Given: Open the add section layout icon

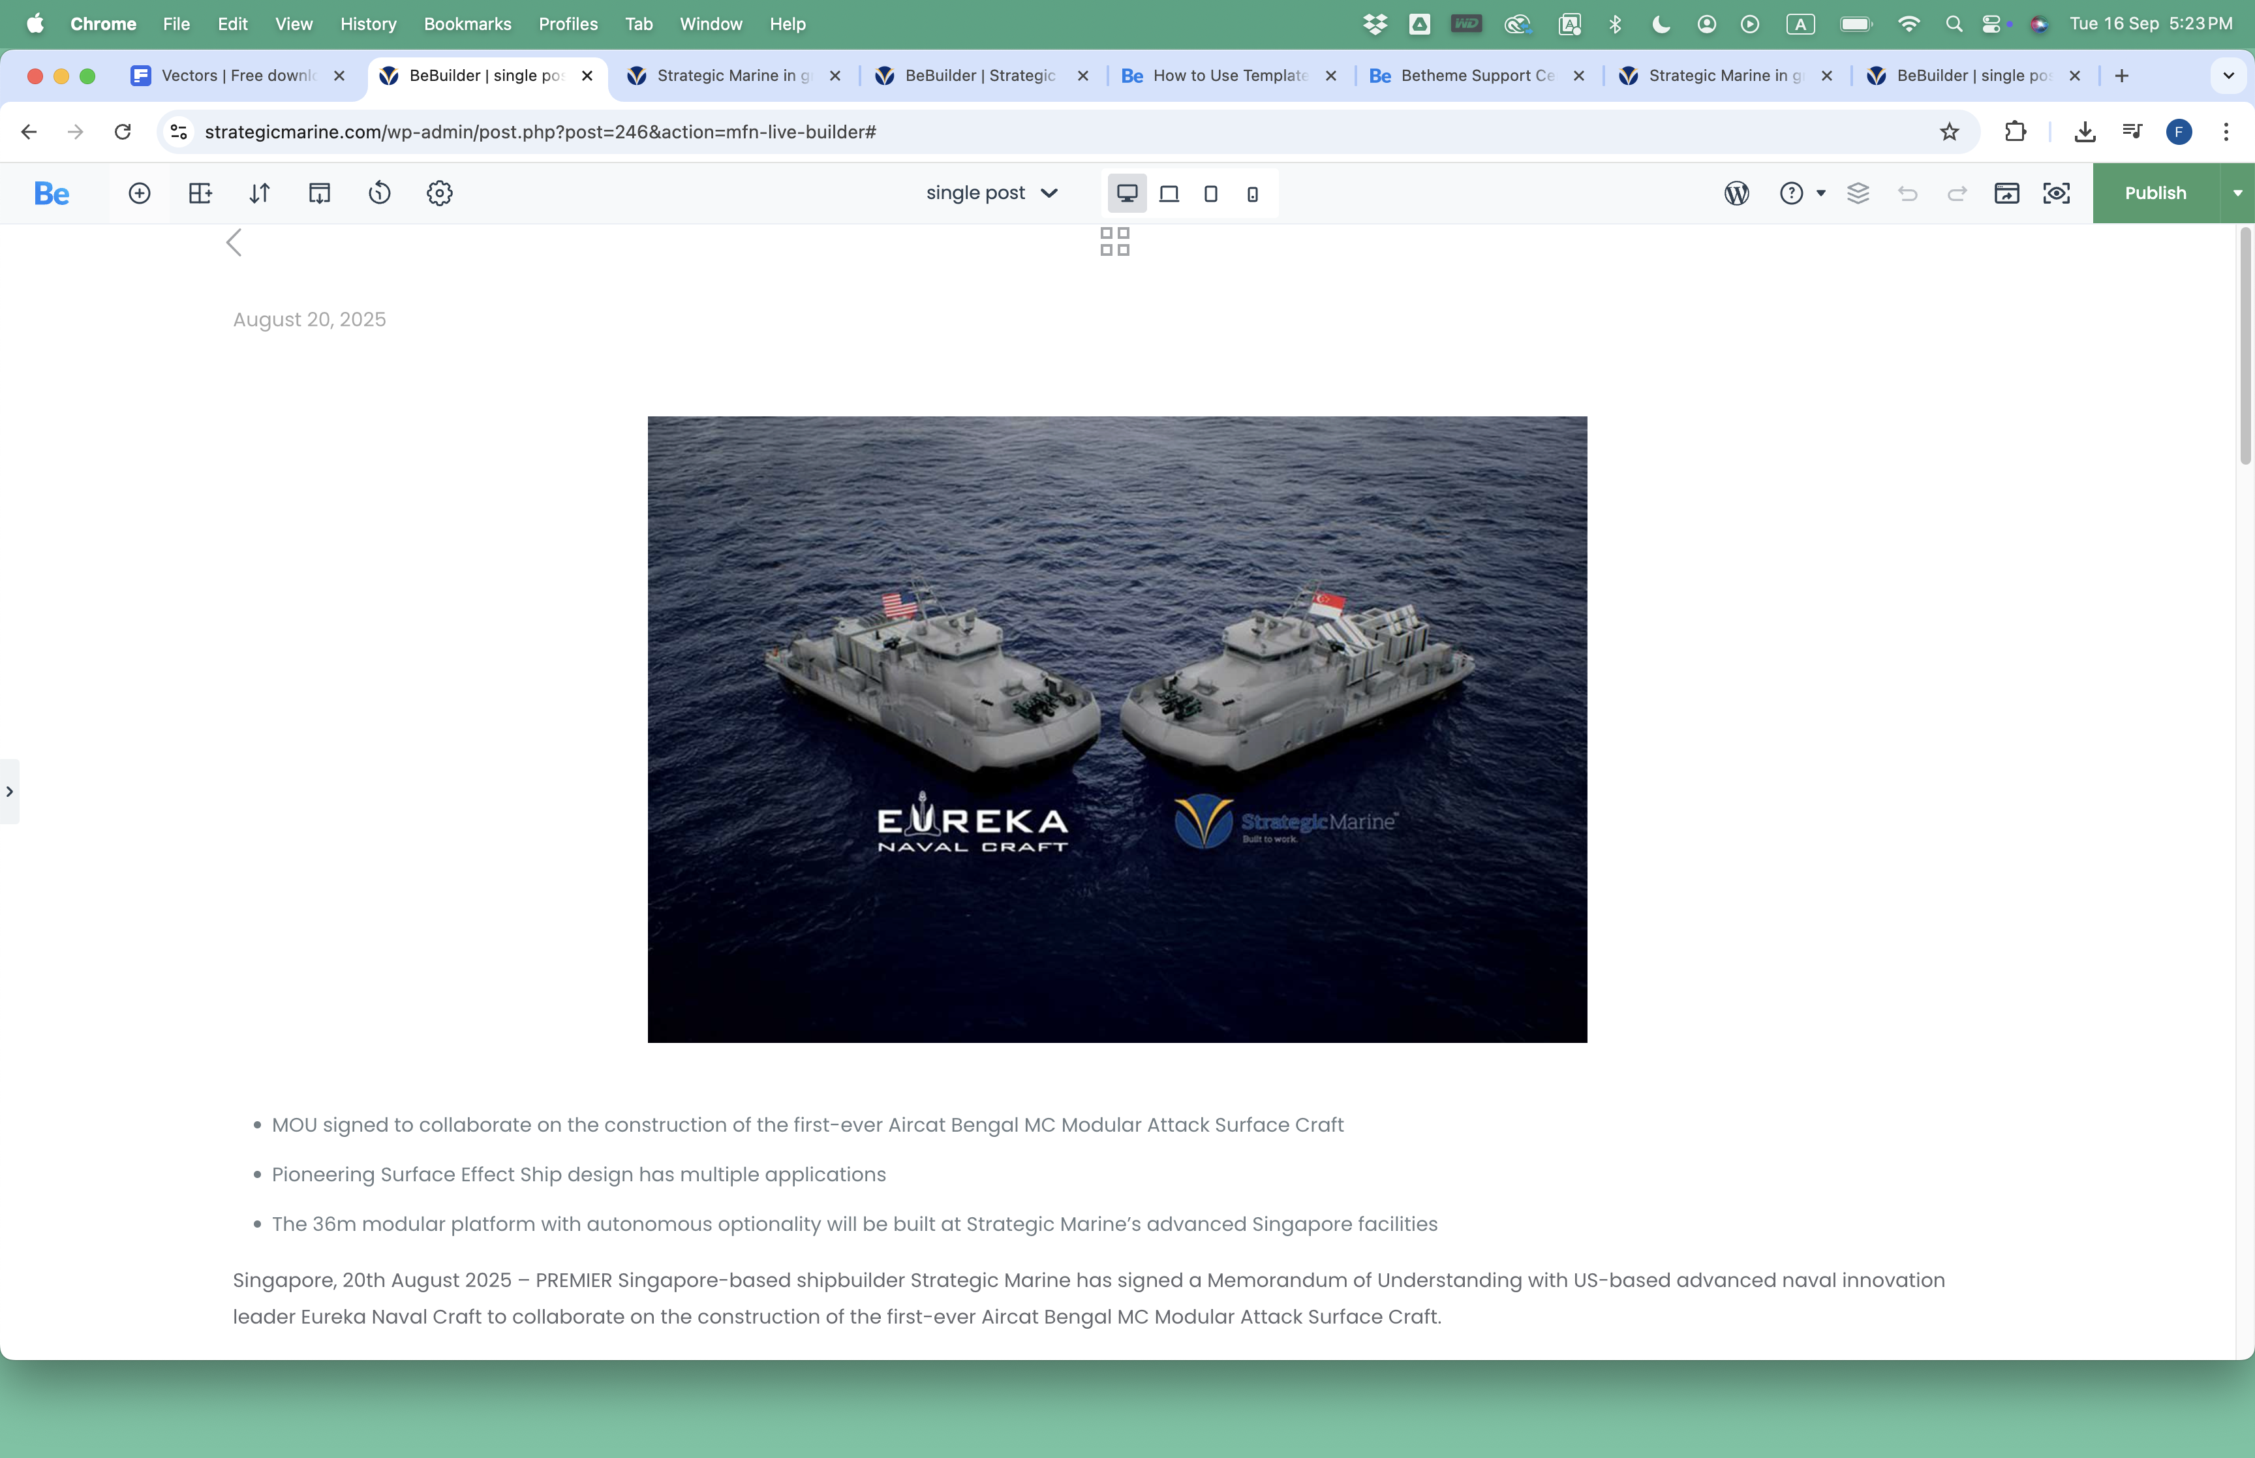Looking at the screenshot, I should tap(200, 193).
